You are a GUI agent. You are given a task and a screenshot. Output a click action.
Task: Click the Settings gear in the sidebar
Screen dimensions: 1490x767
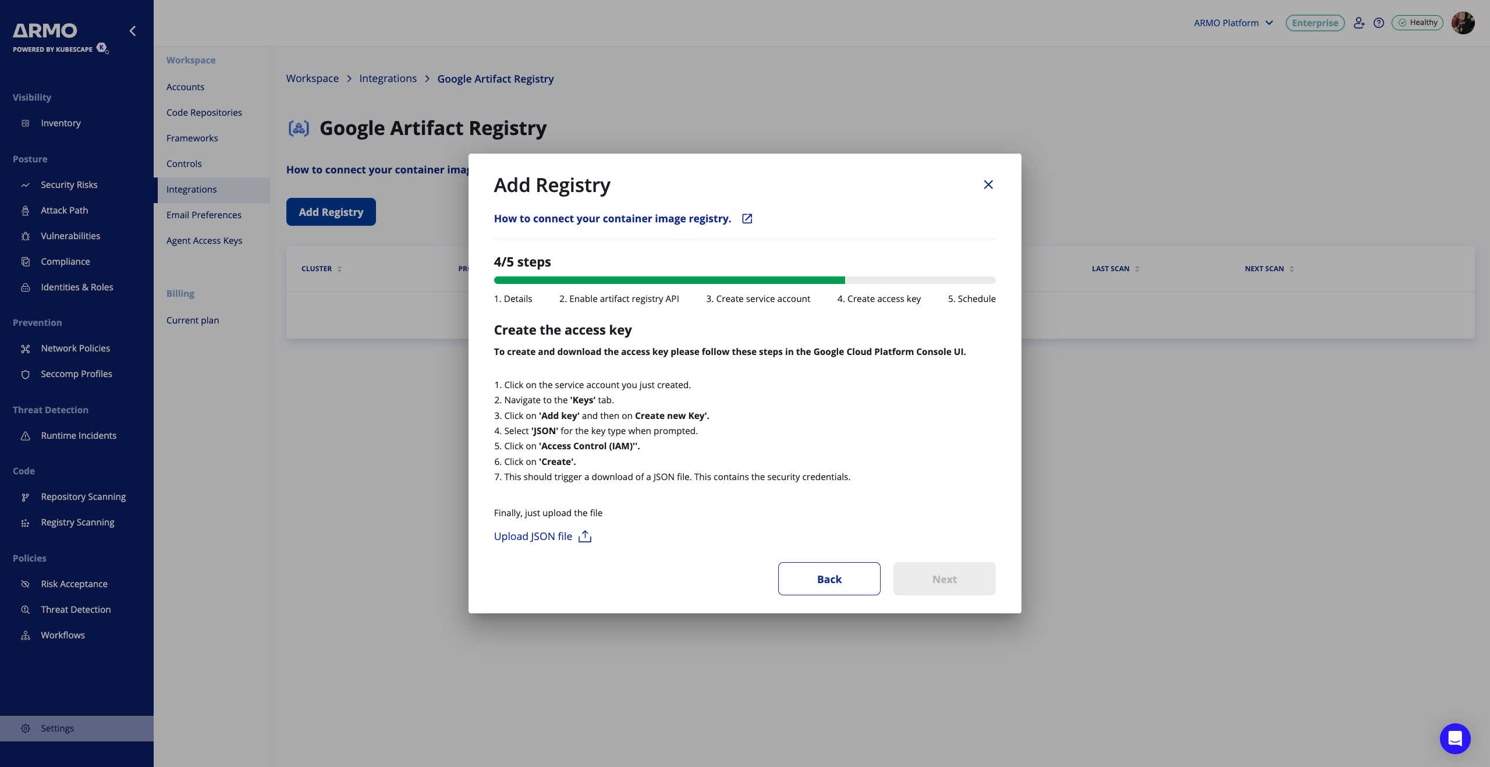pos(26,729)
